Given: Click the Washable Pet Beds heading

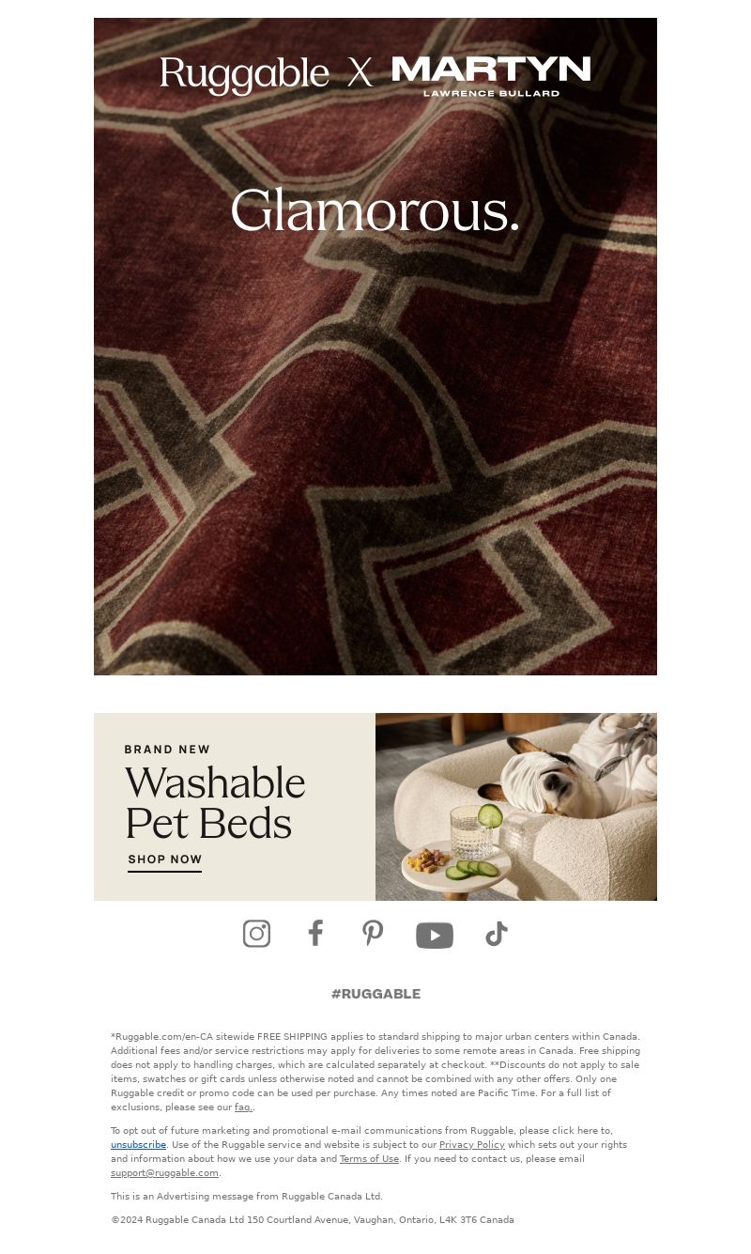Looking at the screenshot, I should click(x=215, y=802).
